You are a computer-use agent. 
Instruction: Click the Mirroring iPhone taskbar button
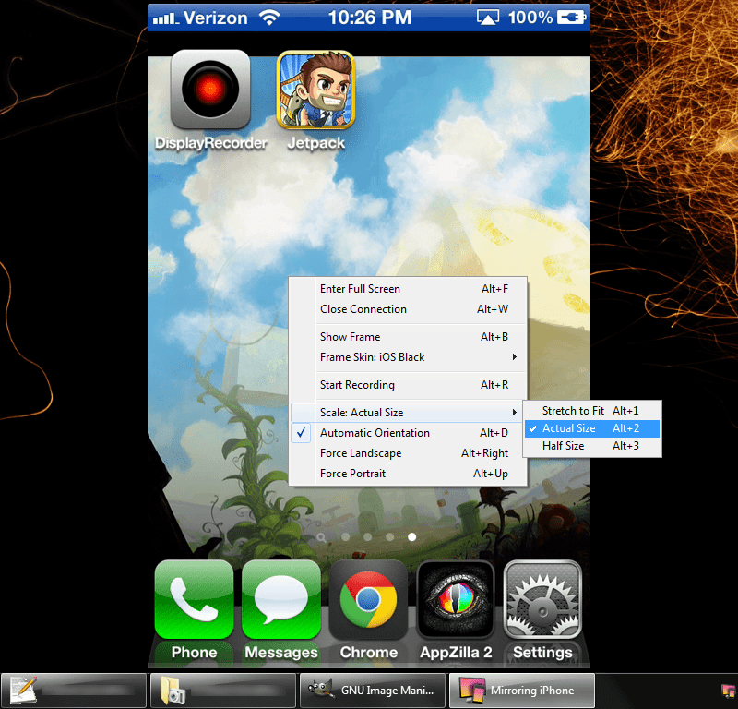(x=522, y=691)
